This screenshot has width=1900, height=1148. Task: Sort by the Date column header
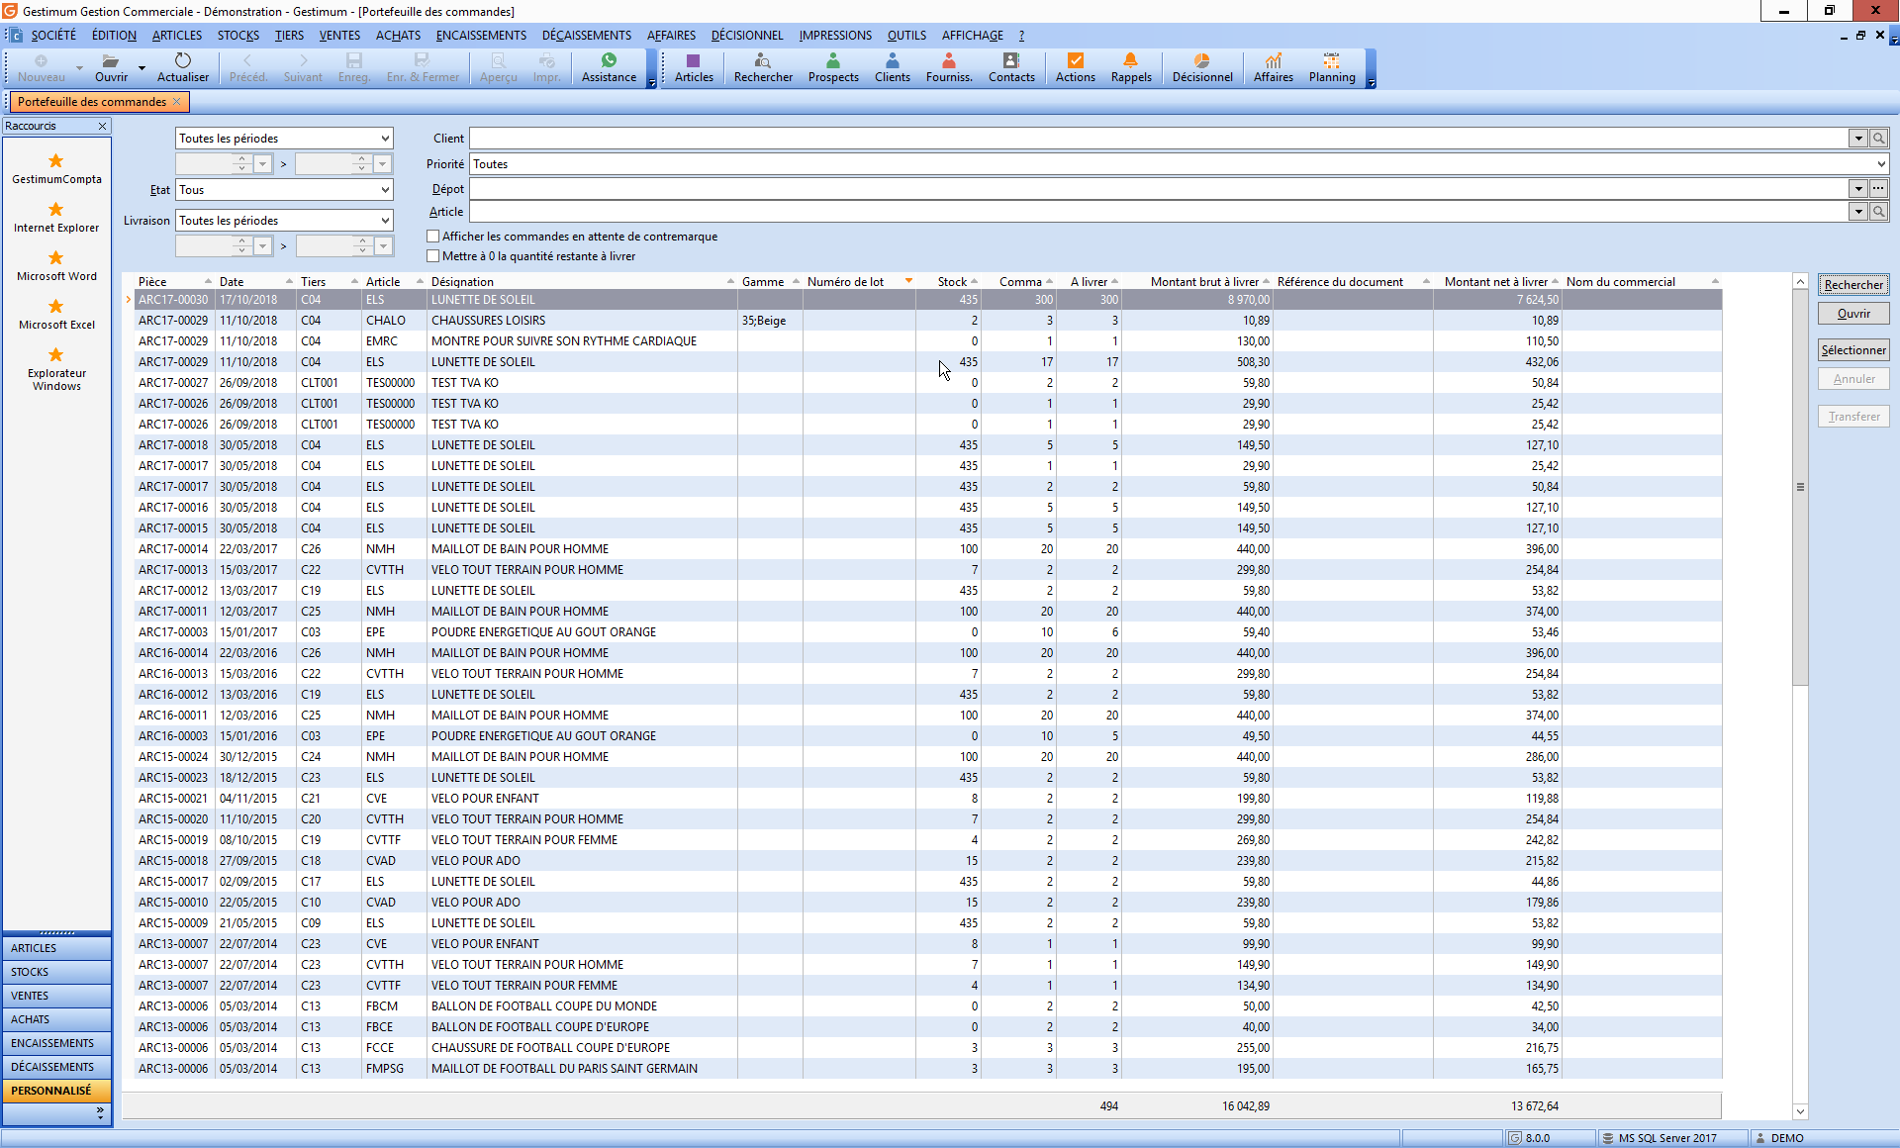coord(255,282)
